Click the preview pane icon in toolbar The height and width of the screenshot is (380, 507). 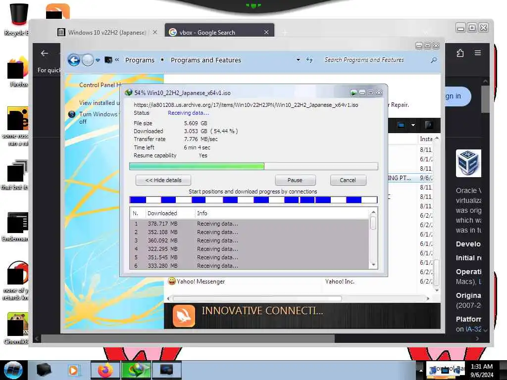(x=428, y=125)
